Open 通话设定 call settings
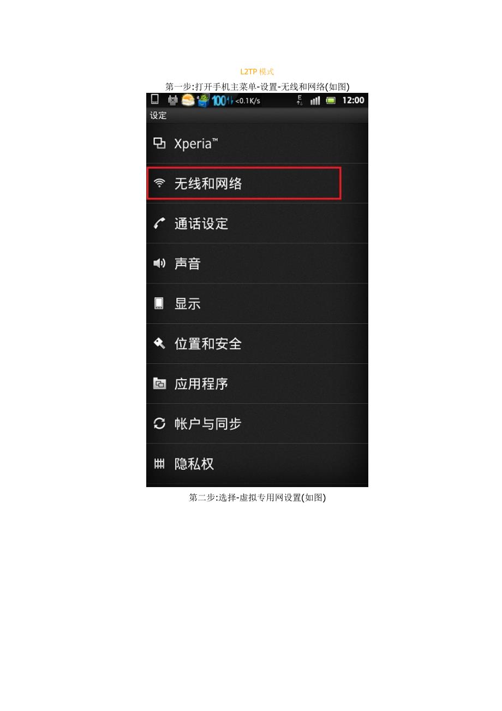The image size is (502, 711). 257,223
